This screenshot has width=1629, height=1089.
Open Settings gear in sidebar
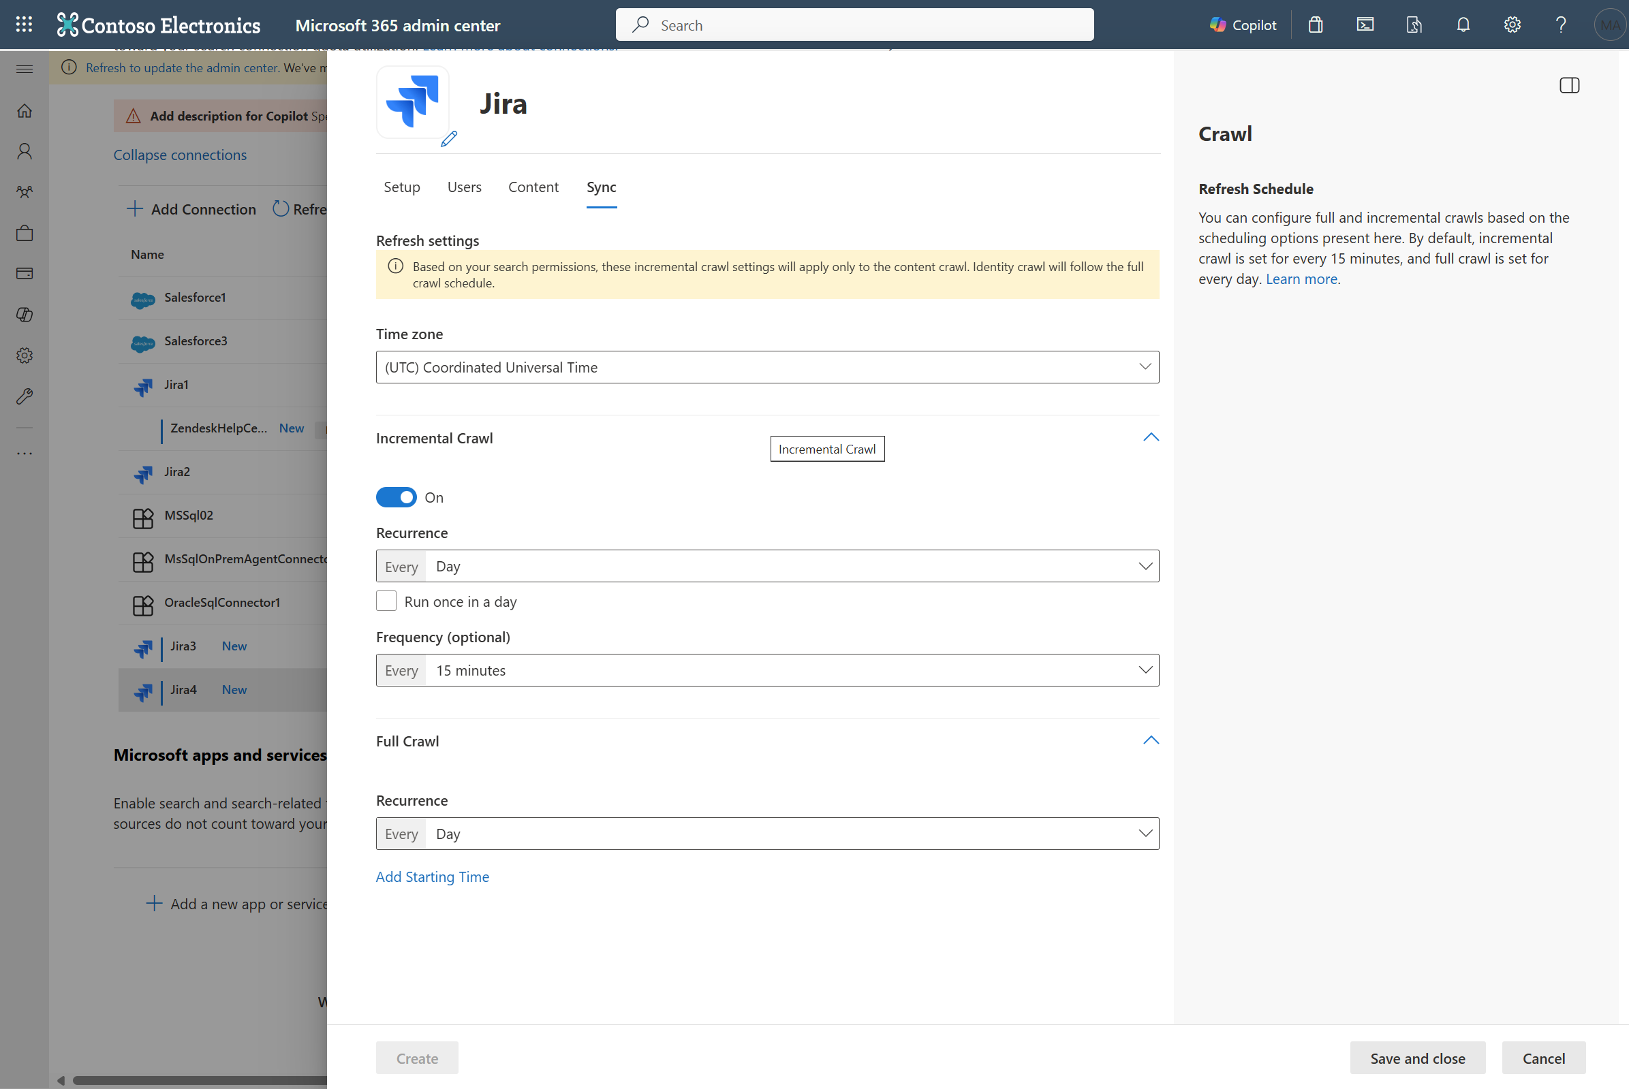pyautogui.click(x=25, y=356)
